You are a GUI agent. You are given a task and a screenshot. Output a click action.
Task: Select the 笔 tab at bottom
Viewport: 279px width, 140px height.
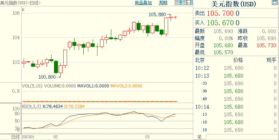(200, 137)
